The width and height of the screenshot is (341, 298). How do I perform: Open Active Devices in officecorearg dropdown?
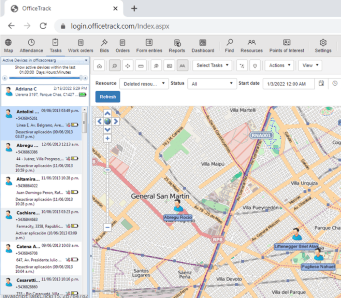(45, 60)
